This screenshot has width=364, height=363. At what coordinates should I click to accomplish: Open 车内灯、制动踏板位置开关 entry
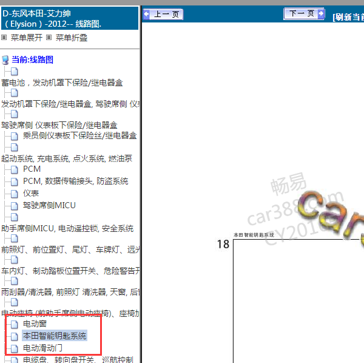click(70, 271)
